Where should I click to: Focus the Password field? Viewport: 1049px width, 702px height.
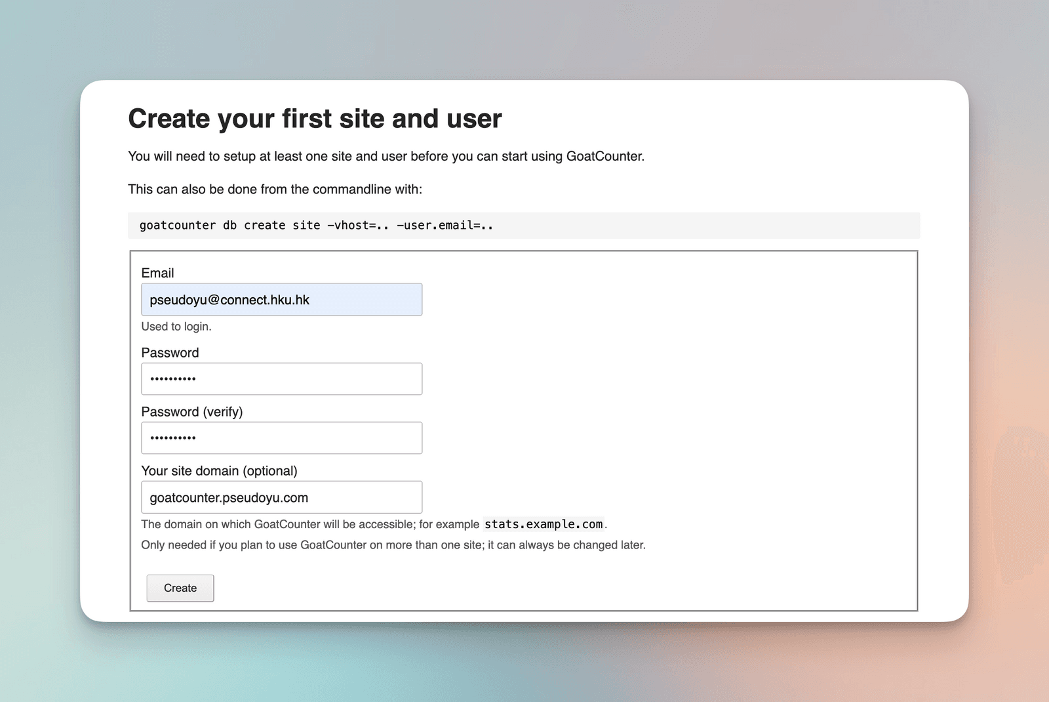click(281, 379)
